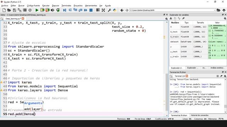
Task: Save all files toolbar icon
Action: 20,10
